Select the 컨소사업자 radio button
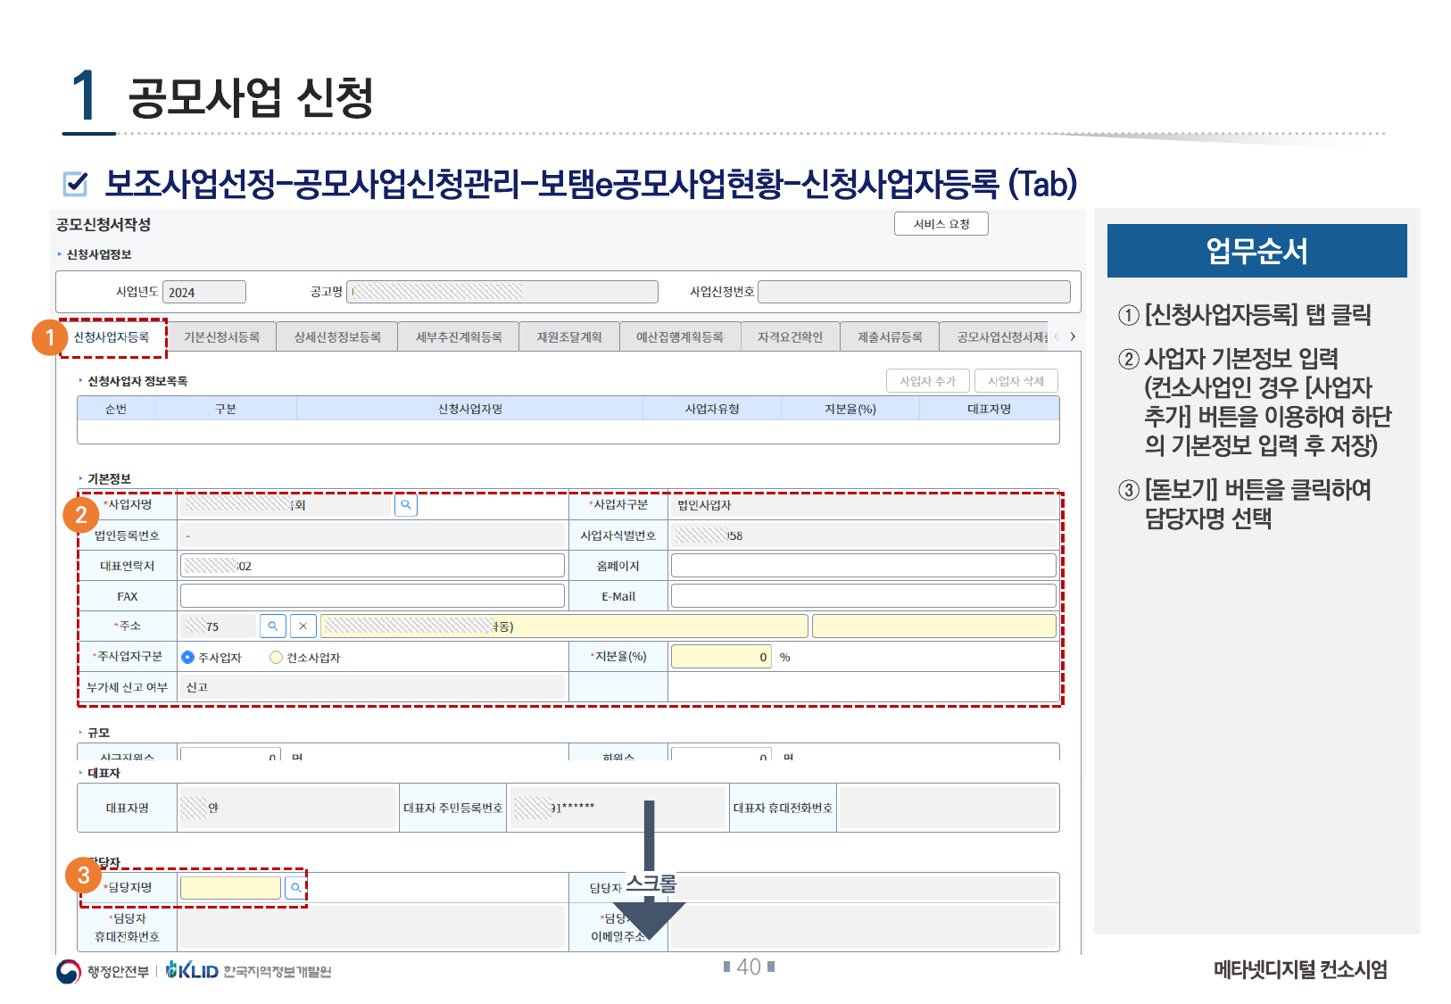Viewport: 1451px width, 1004px height. (277, 658)
